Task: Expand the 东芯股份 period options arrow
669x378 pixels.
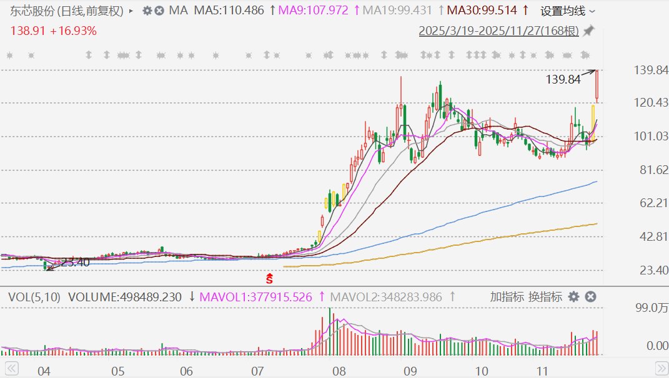Action: point(131,11)
